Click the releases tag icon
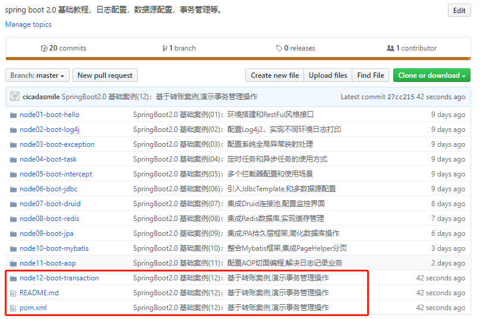Screen dimensions: 480x319 (279, 48)
